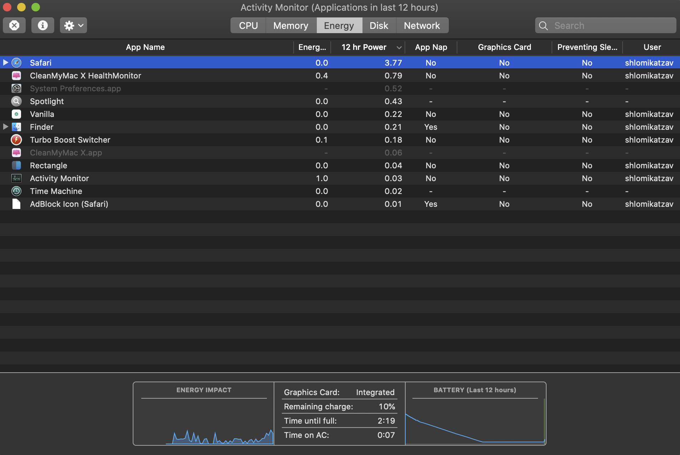Select the Spotlight row

[340, 101]
